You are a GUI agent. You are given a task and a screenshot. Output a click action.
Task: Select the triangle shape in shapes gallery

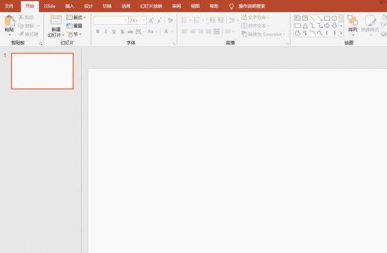305,26
